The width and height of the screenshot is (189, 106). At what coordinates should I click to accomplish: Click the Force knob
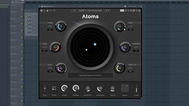tap(55, 47)
